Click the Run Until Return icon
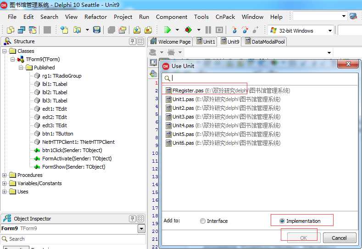The height and width of the screenshot is (249, 362). pyautogui.click(x=256, y=30)
